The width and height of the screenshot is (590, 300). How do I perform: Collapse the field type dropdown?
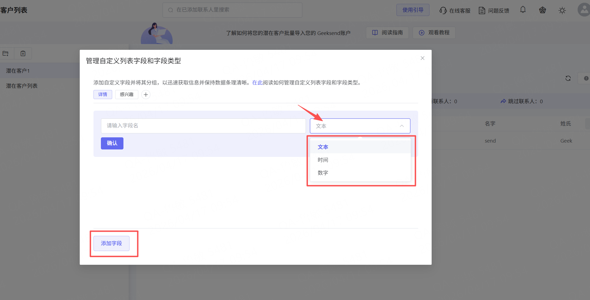(x=401, y=126)
